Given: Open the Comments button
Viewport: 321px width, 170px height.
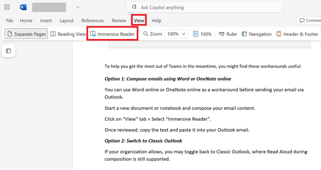Looking at the screenshot, I should [x=309, y=20].
